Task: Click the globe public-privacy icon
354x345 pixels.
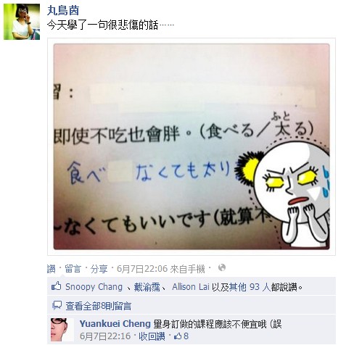Action: click(222, 267)
